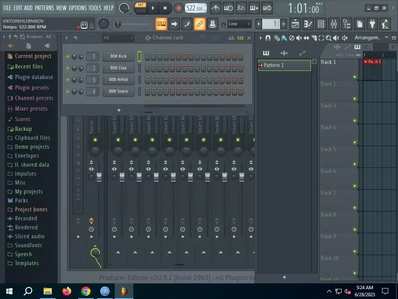Toggle loop recording icon
Viewport: 398px width, 299px height.
click(x=267, y=8)
